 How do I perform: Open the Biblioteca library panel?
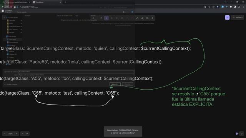pos(238,18)
